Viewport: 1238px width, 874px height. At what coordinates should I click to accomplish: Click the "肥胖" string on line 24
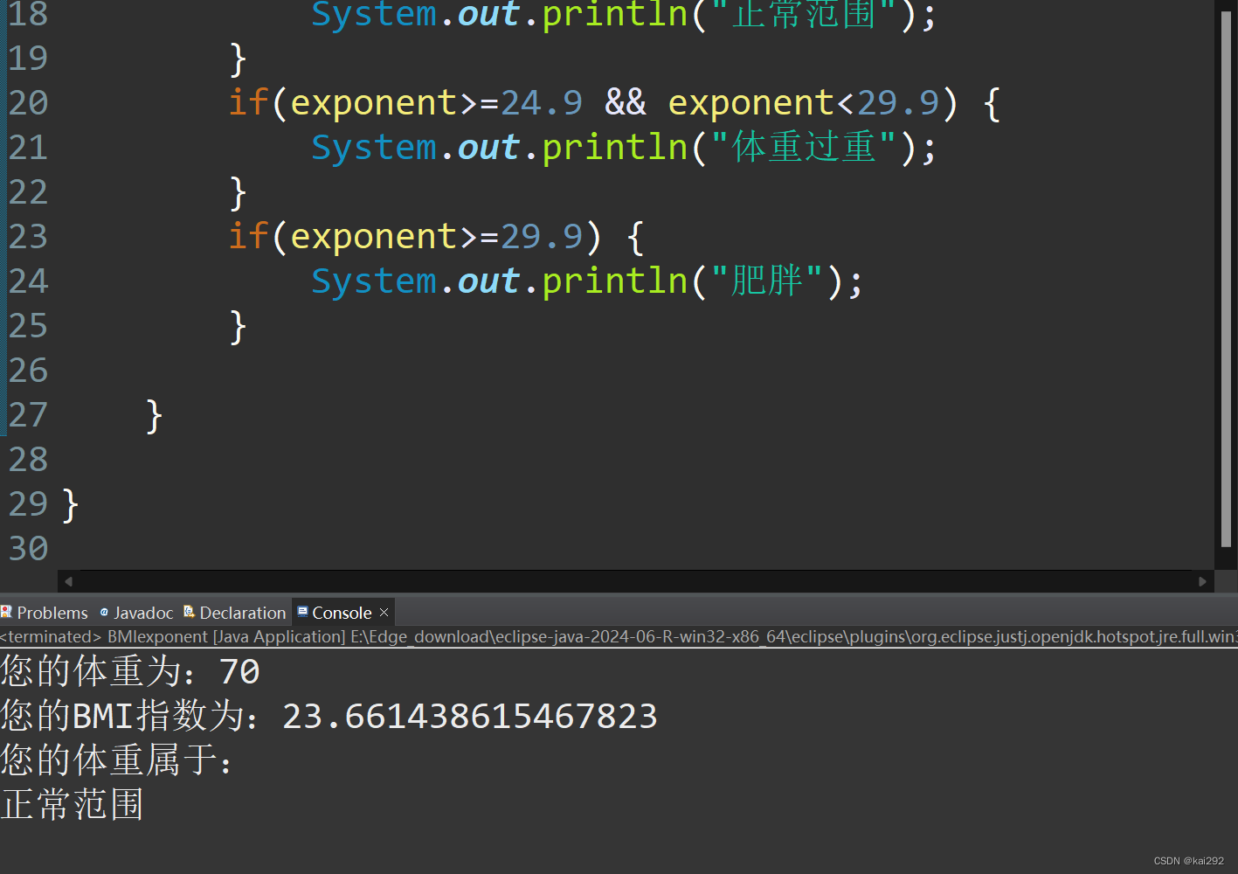pyautogui.click(x=767, y=281)
